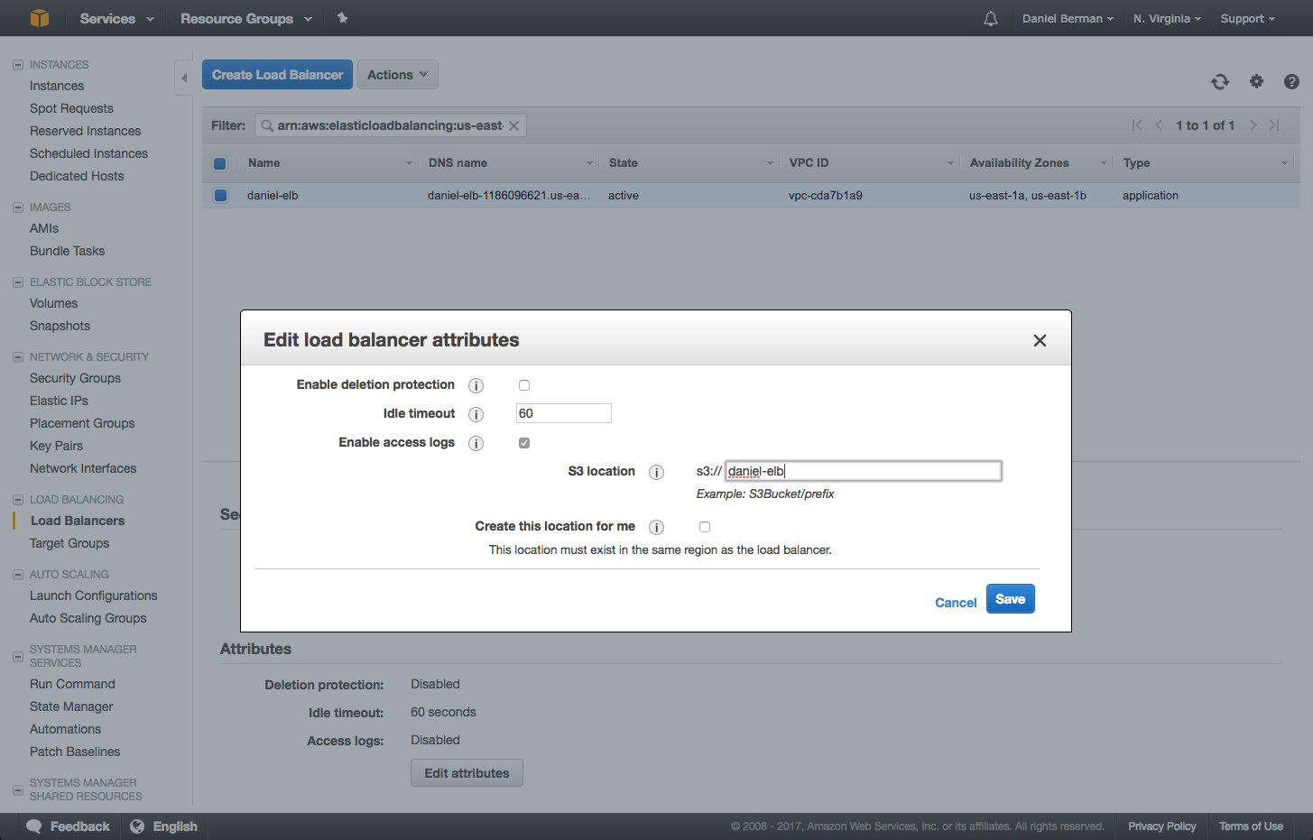
Task: Open the N. Virginia region selector
Action: click(1166, 18)
